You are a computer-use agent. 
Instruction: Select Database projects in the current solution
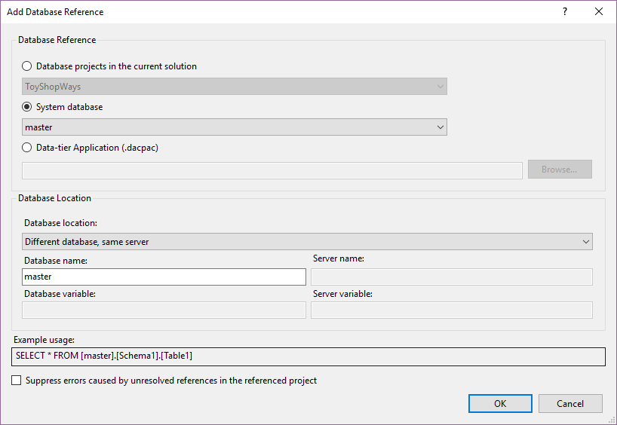pos(28,66)
